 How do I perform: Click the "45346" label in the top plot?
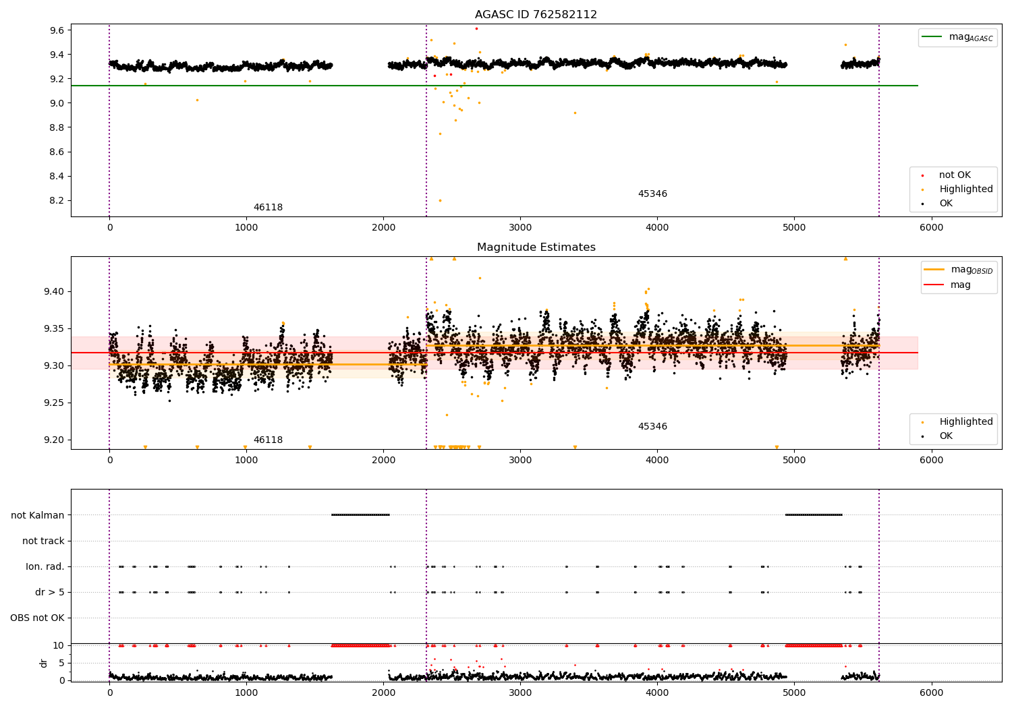point(652,194)
